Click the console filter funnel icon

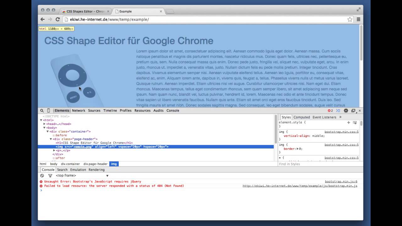click(50, 175)
